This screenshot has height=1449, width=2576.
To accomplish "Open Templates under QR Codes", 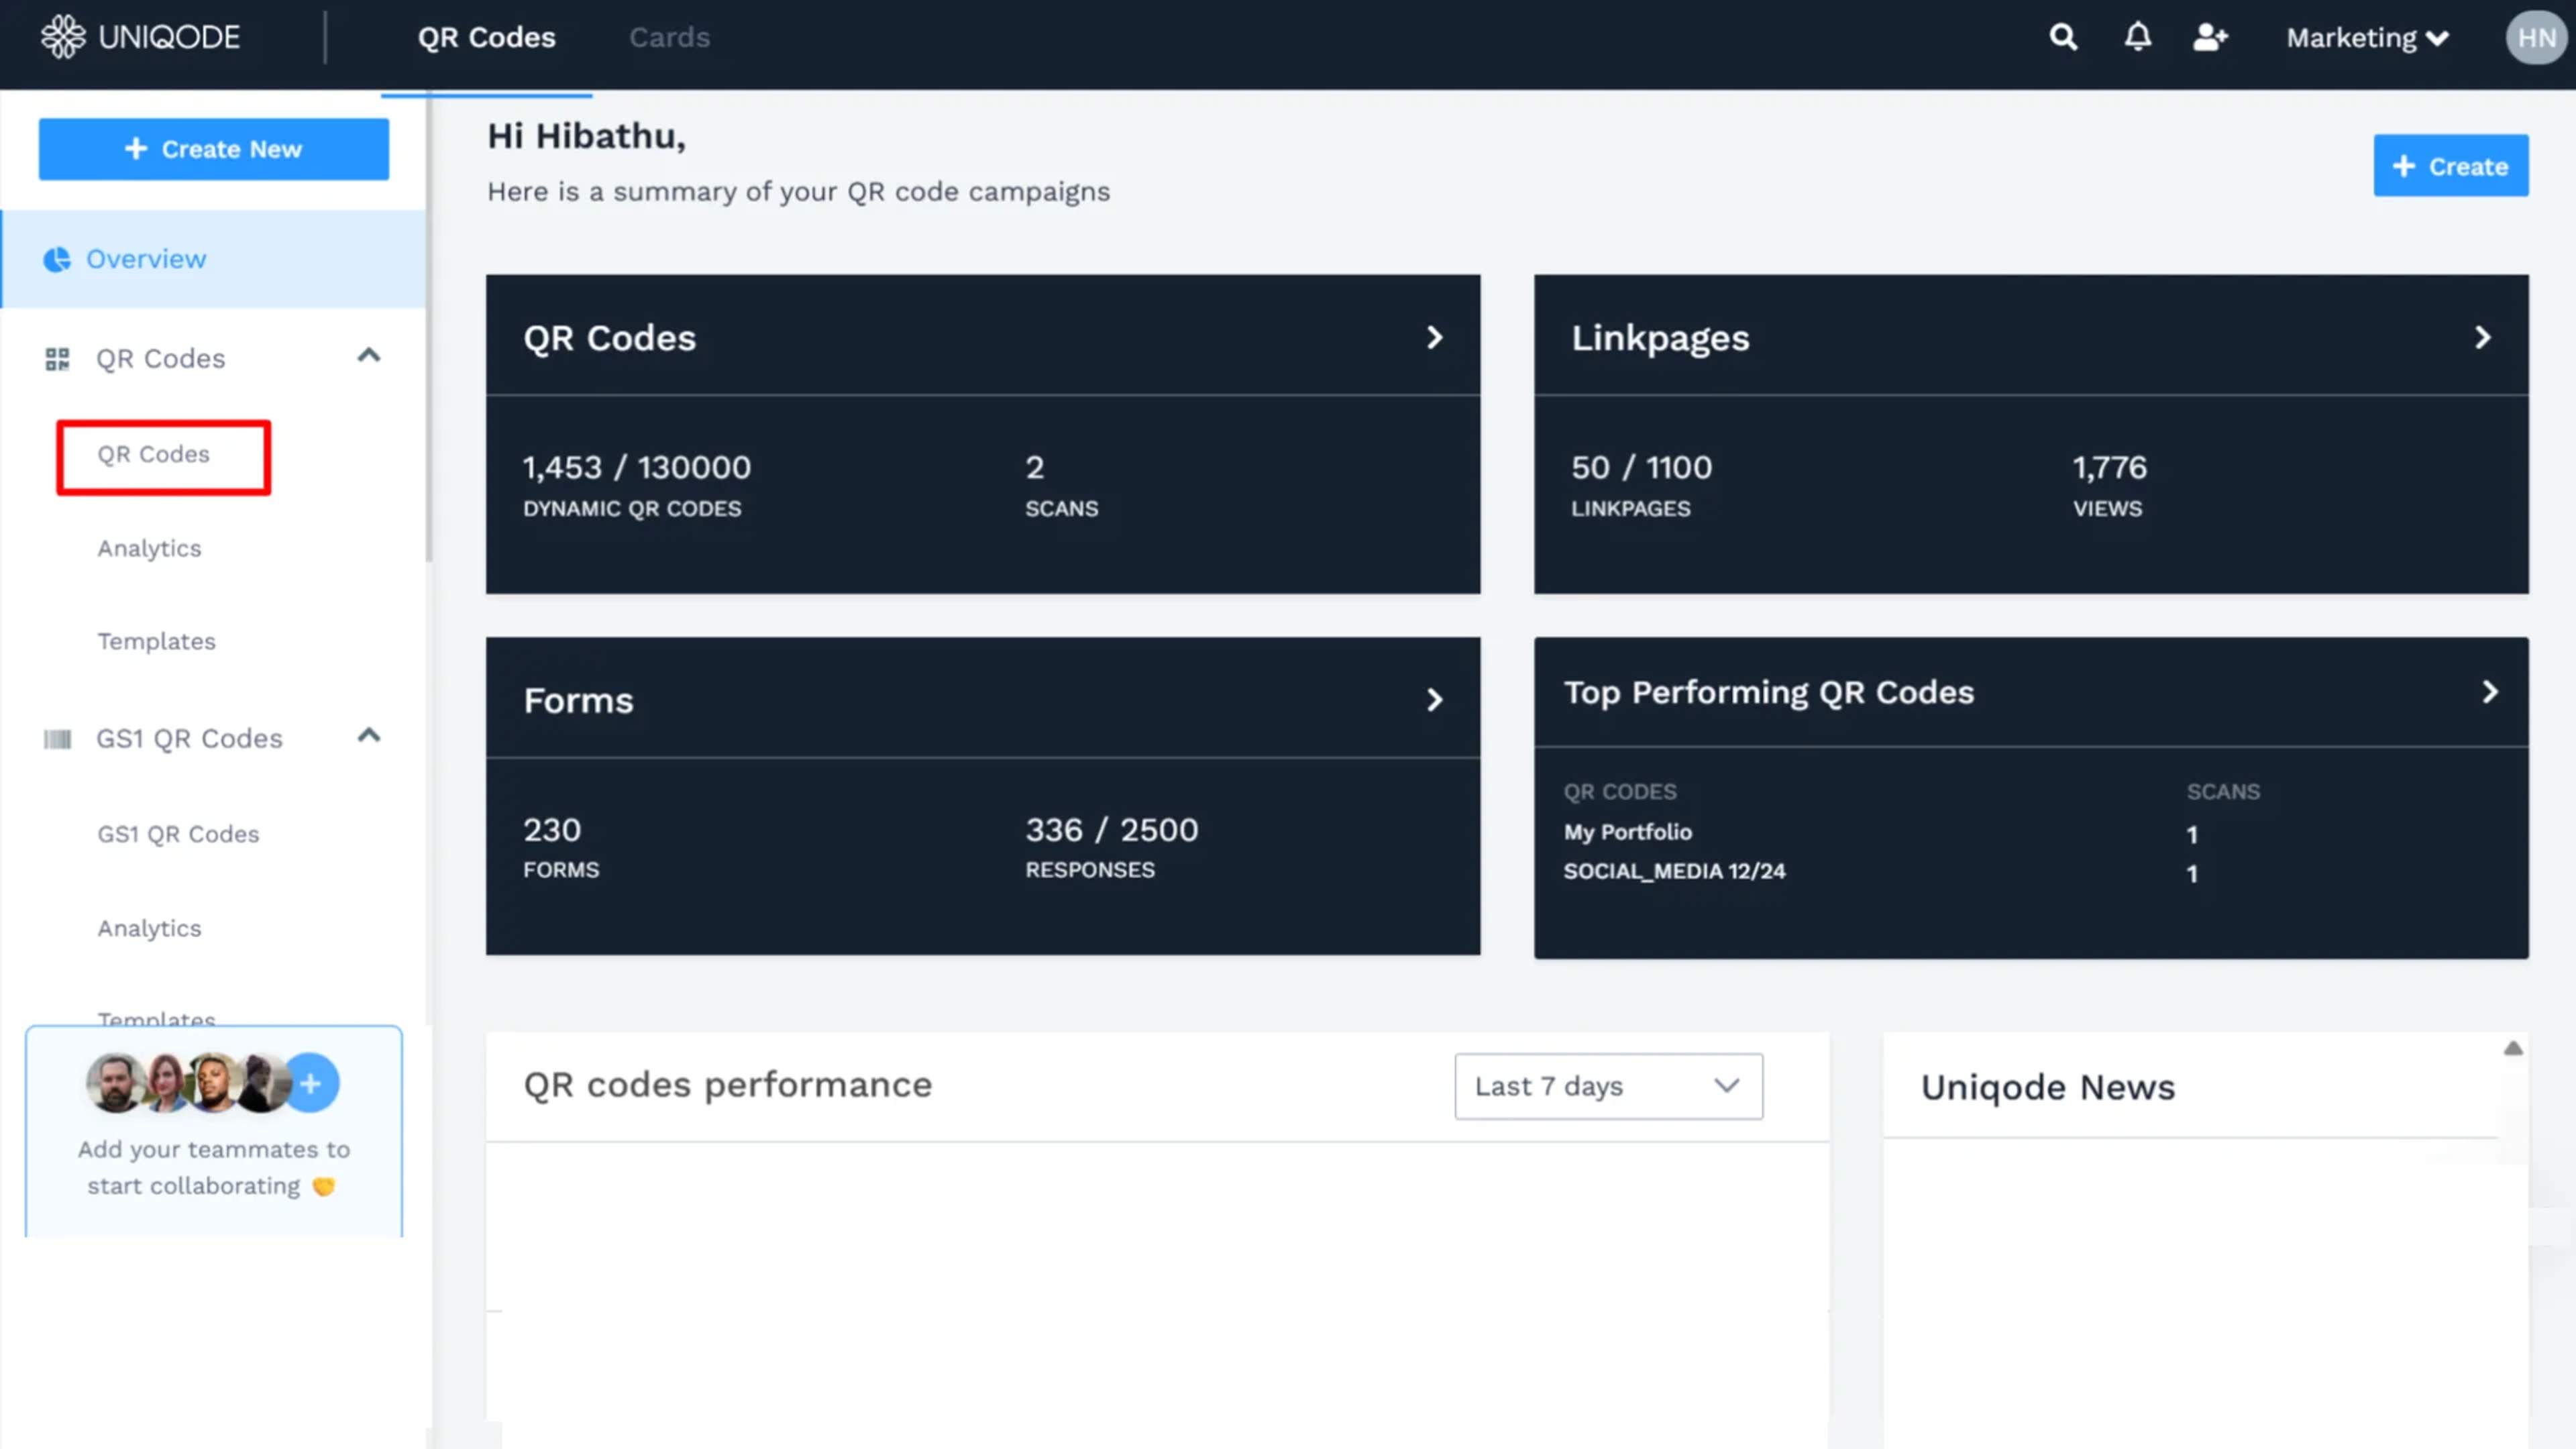I will point(156,641).
